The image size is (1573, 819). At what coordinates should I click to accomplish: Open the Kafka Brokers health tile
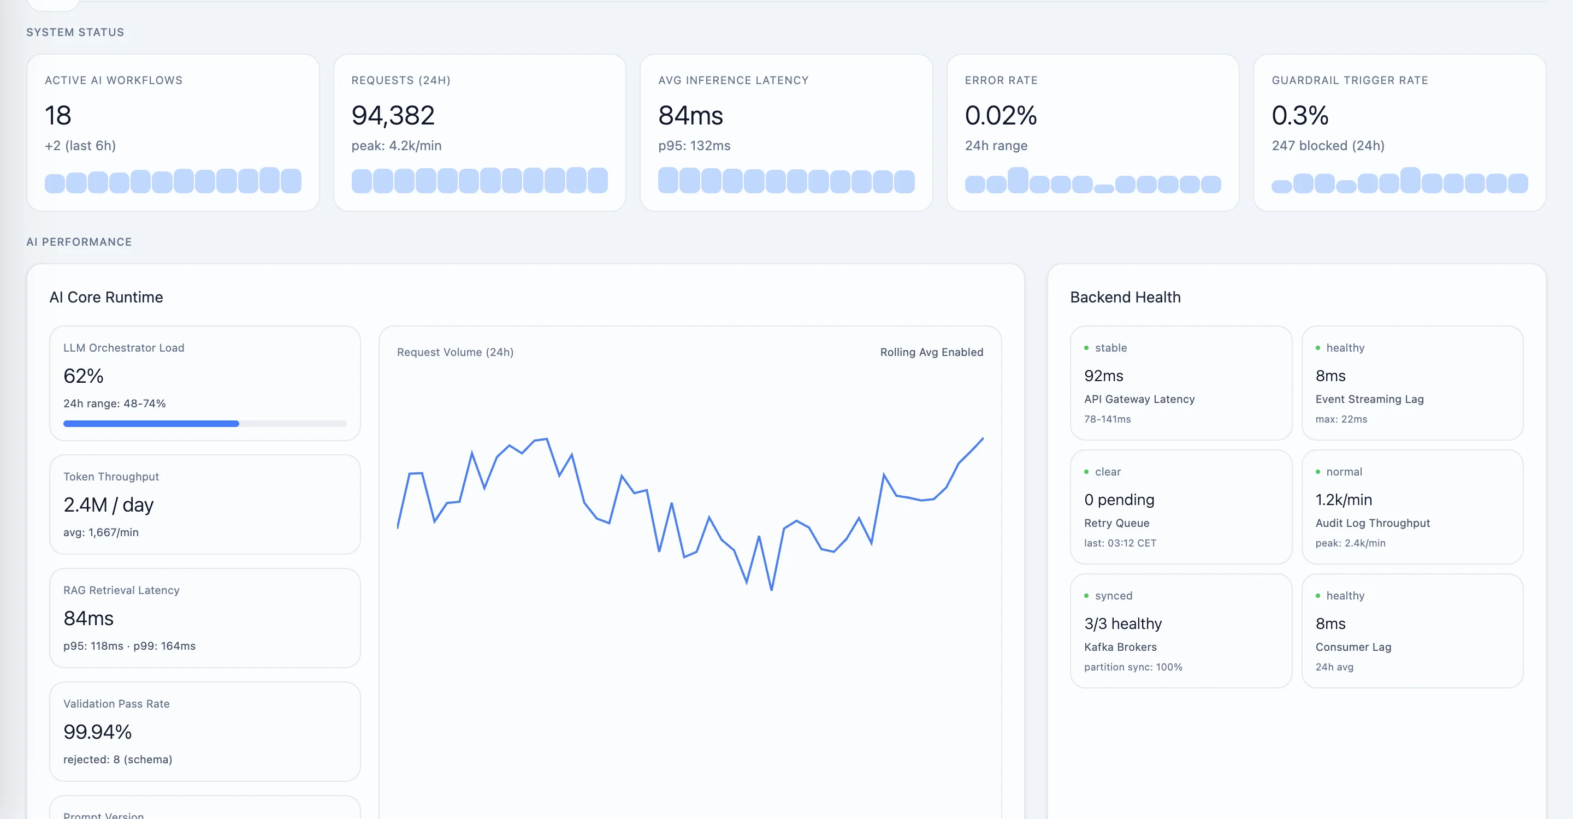1180,631
